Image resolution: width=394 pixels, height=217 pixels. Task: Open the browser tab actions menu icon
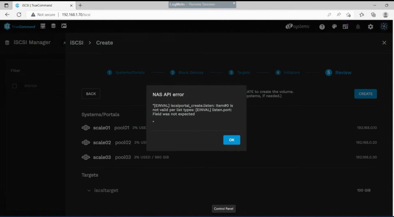coord(6,5)
